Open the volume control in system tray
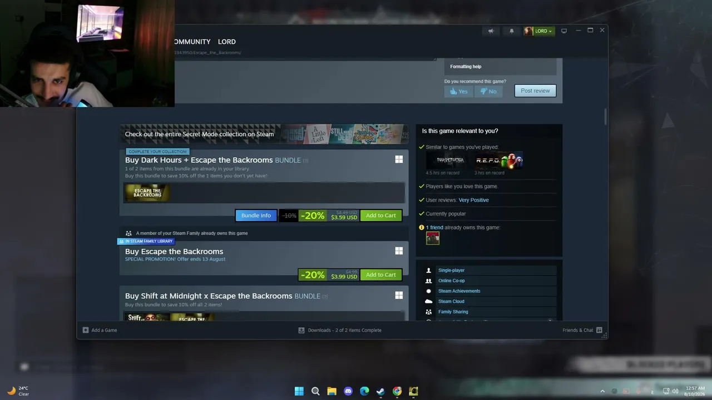The height and width of the screenshot is (400, 712). click(675, 391)
